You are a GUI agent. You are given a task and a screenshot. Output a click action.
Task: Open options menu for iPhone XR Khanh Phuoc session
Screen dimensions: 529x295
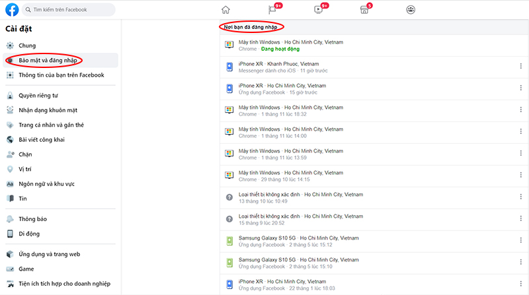point(521,66)
